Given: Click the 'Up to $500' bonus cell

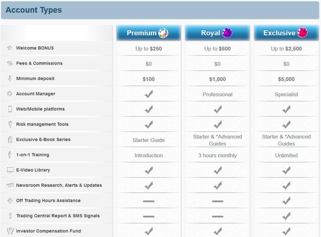Looking at the screenshot, I should point(217,49).
